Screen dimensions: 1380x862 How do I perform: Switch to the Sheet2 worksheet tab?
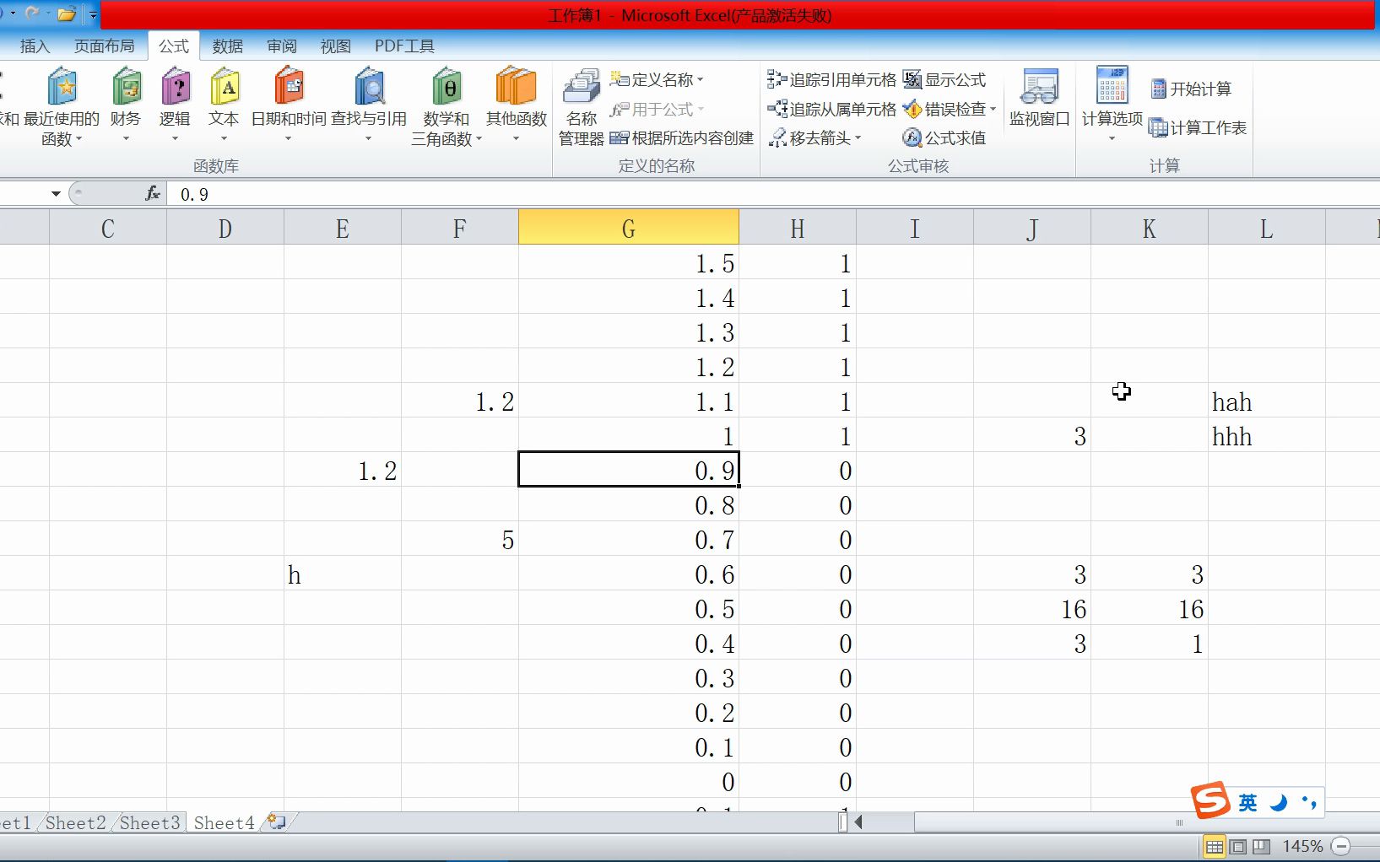[x=74, y=822]
